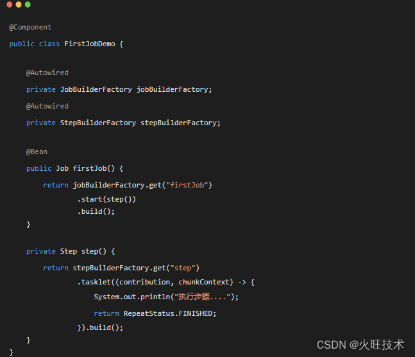The width and height of the screenshot is (415, 357).
Task: Click the green maximize dot
Action: [x=28, y=4]
